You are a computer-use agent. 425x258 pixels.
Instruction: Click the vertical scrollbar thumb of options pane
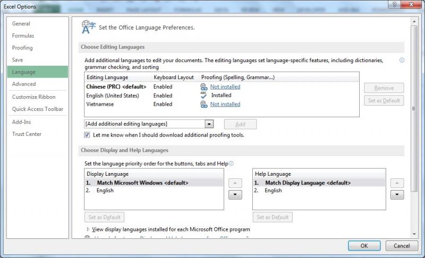point(414,109)
